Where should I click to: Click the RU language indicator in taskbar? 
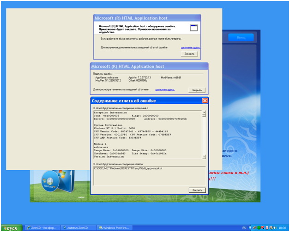coord(244,228)
